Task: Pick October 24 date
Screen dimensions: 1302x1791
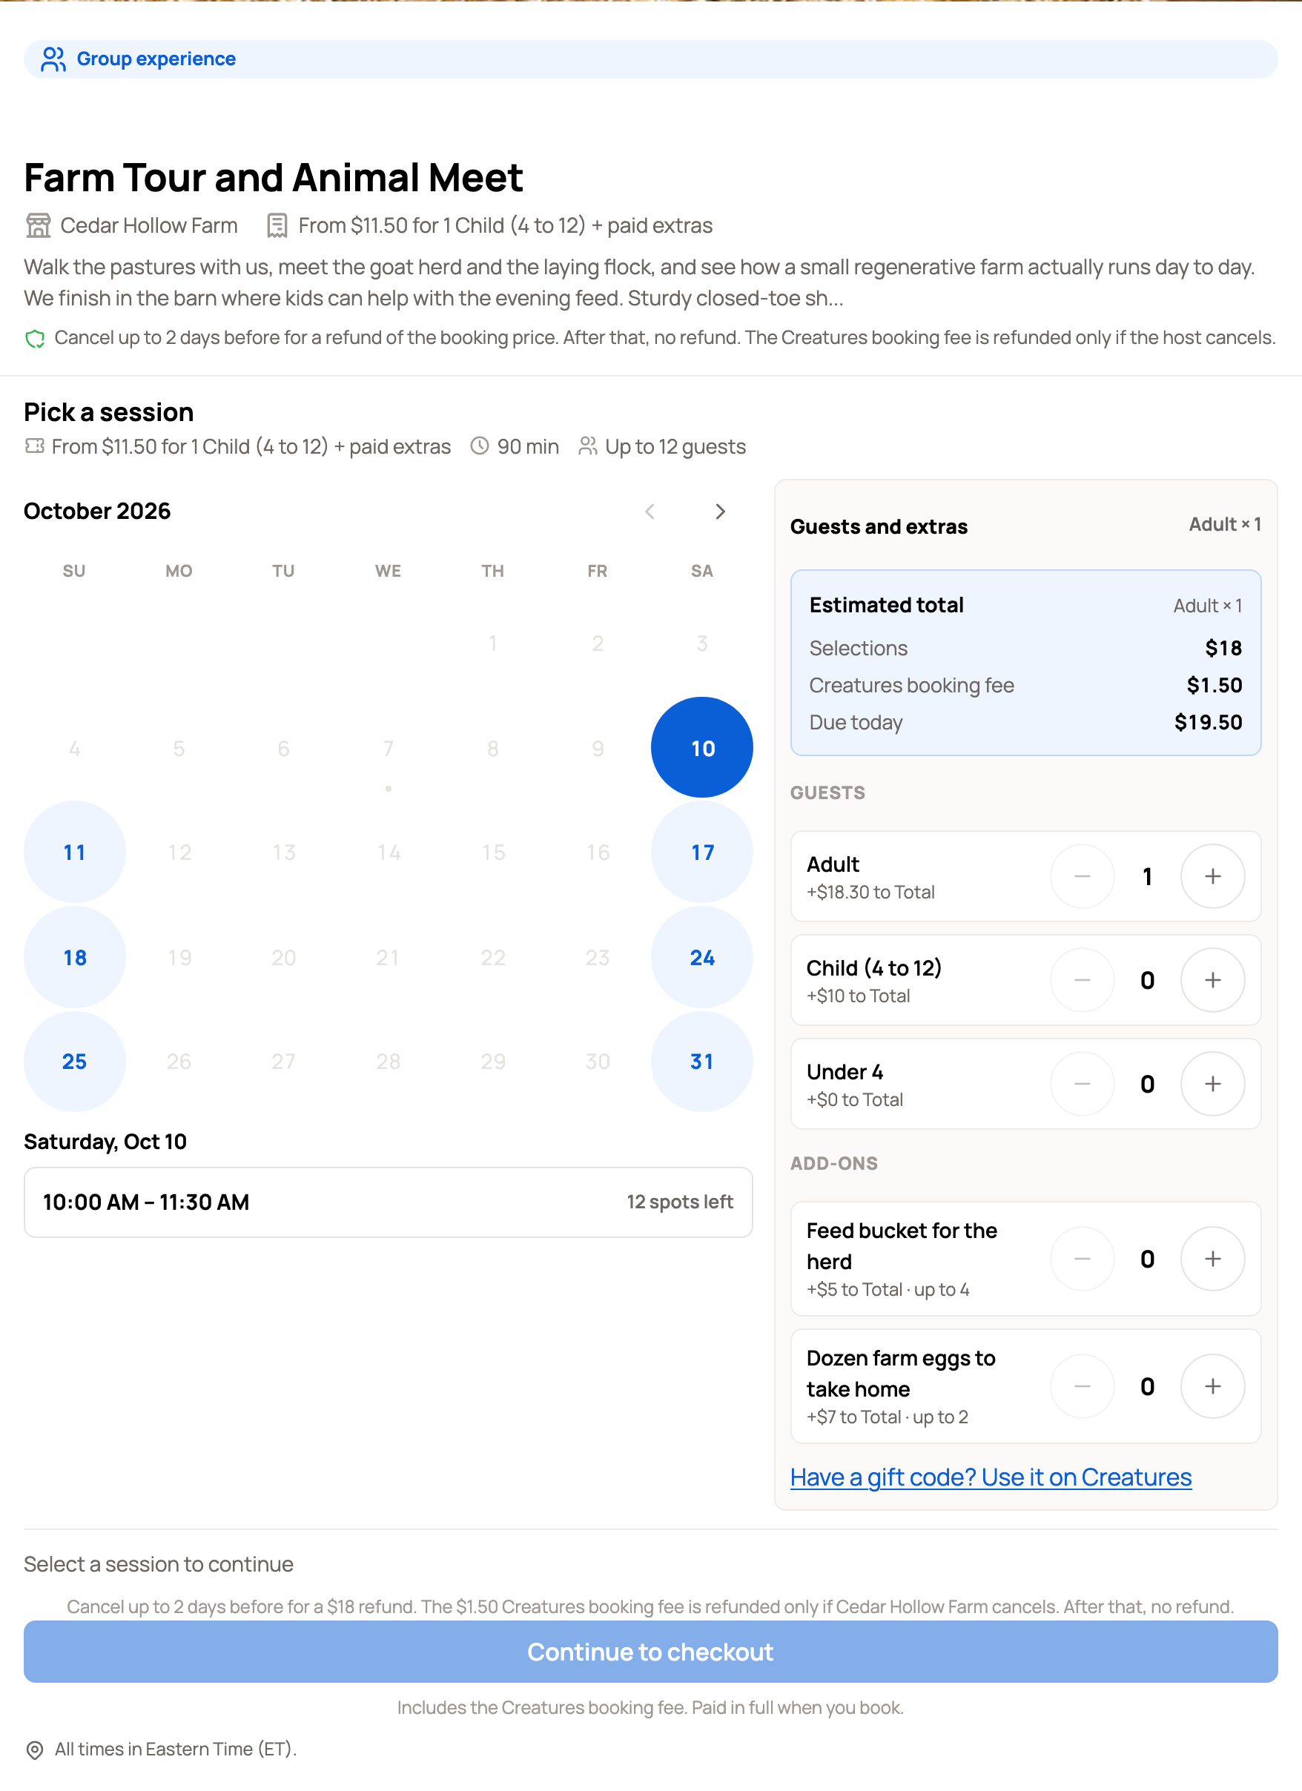Action: pyautogui.click(x=701, y=957)
